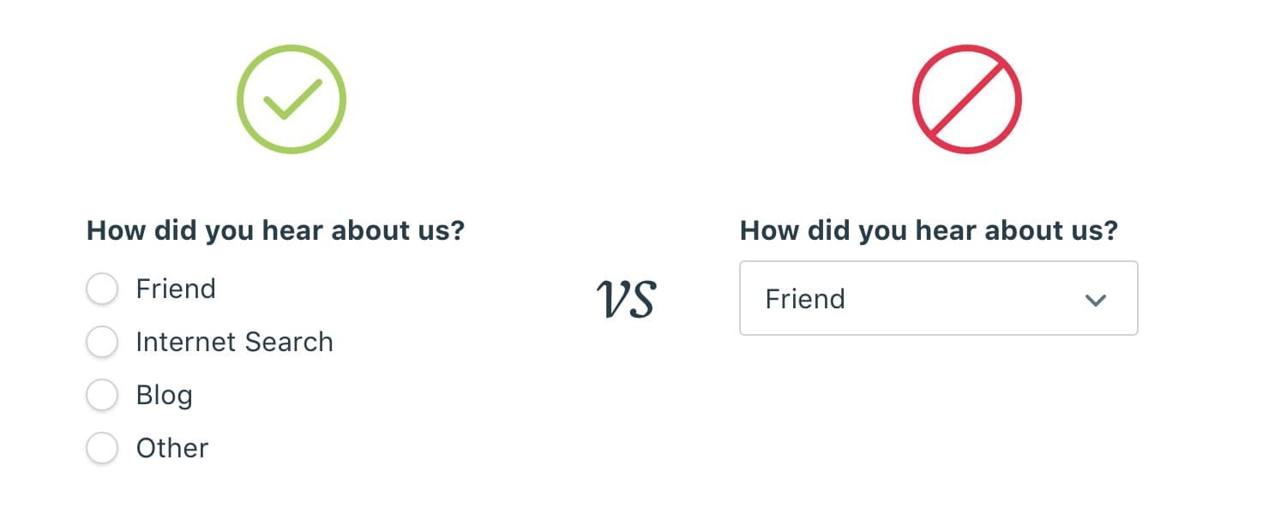Click the Friend label beside the first radio
The image size is (1269, 531).
point(176,289)
